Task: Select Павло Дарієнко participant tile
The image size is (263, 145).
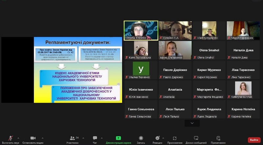Action: [x=175, y=70]
